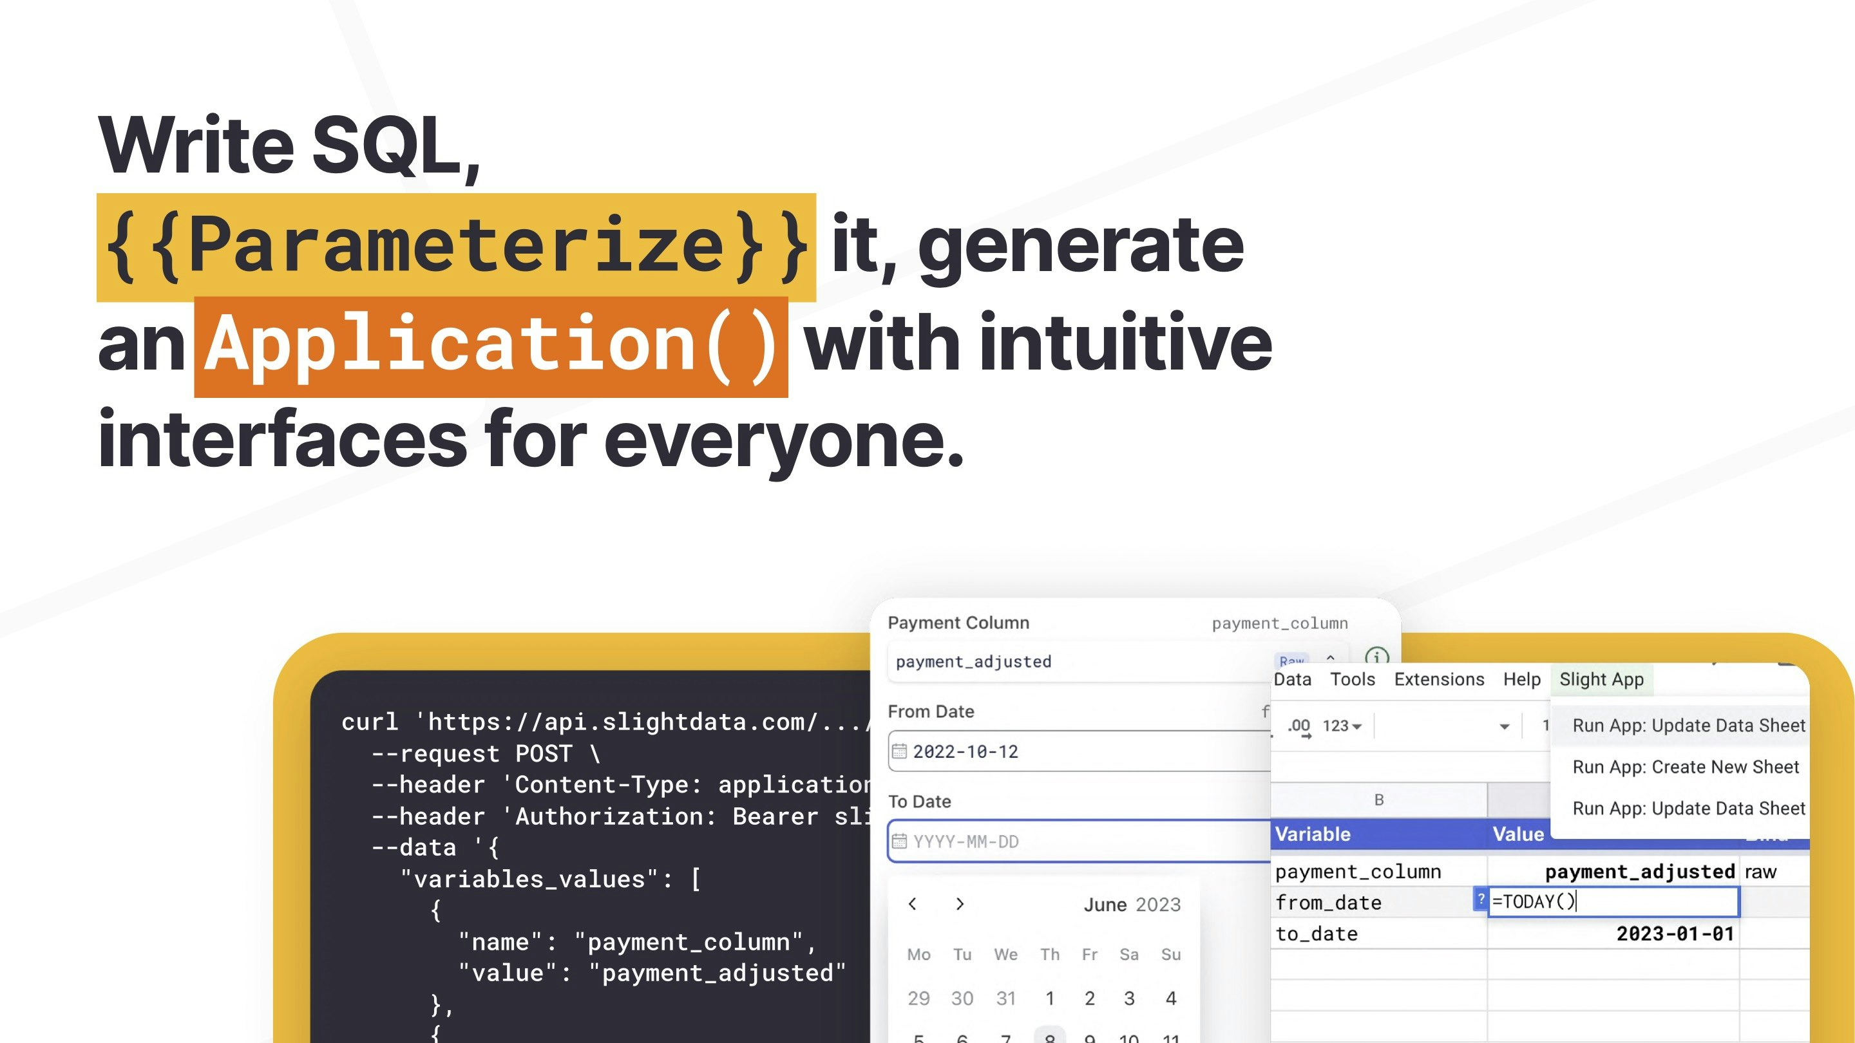Click the green info icon beside payment_adjusted
1855x1043 pixels.
click(1376, 657)
